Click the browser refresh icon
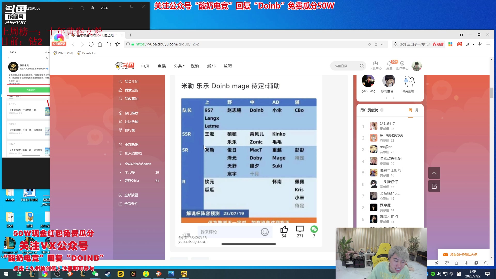 click(x=91, y=44)
